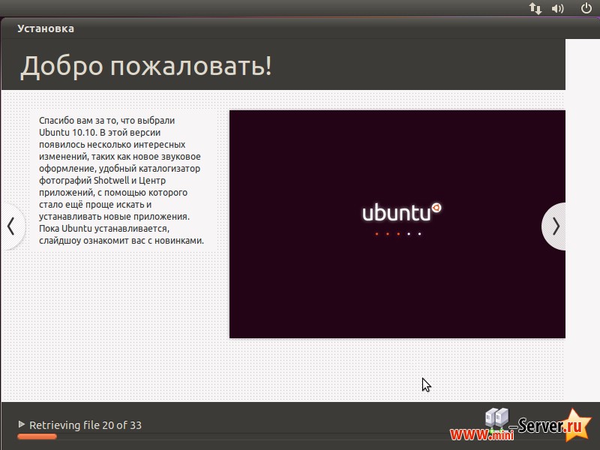
Task: Click the orange installation progress bar
Action: pos(37,436)
